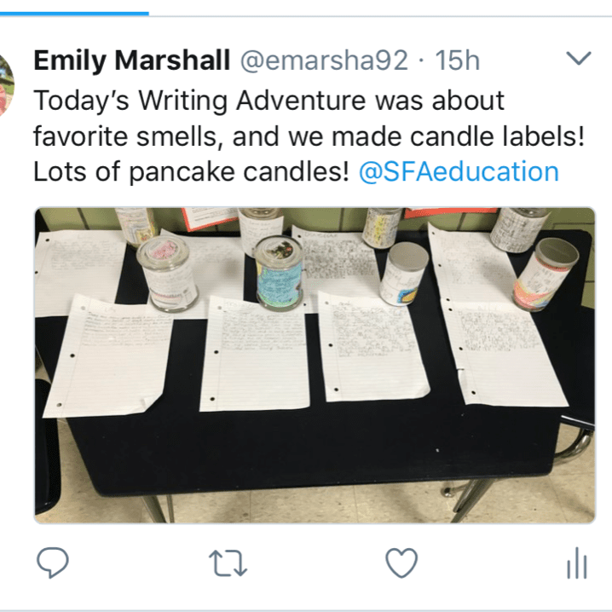Click the @emarsha92 handle
The height and width of the screenshot is (612, 612).
[x=324, y=61]
